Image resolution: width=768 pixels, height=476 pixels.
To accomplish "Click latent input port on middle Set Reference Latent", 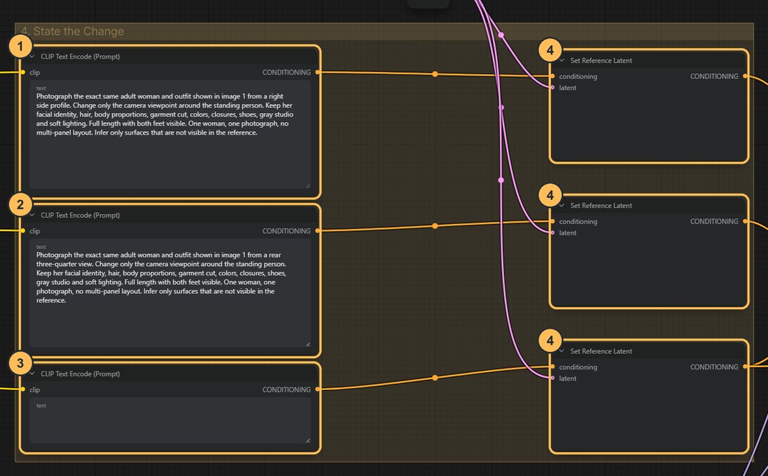I will click(x=552, y=232).
